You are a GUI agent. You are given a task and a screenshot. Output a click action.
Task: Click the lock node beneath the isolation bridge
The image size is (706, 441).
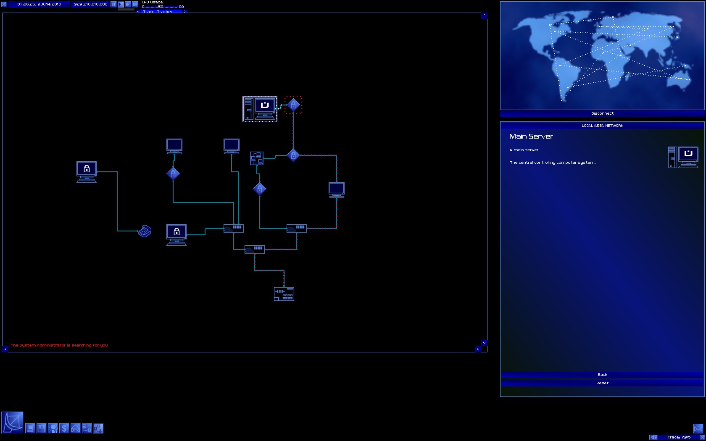pos(260,189)
